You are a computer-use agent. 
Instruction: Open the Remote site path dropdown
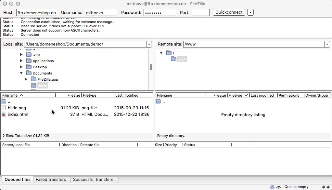(327, 44)
